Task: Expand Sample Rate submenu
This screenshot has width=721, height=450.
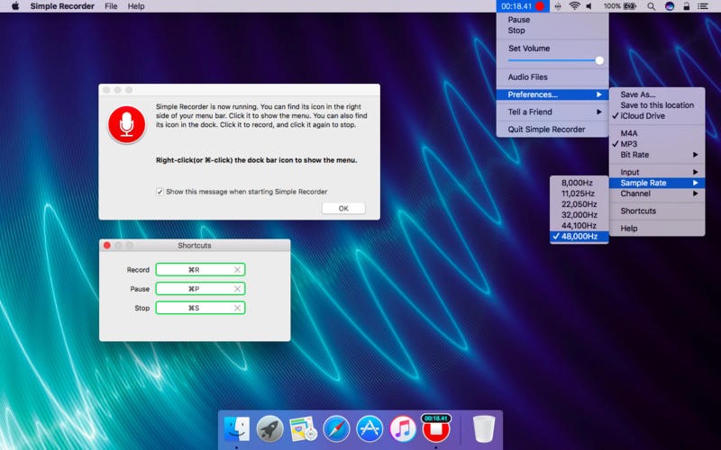Action: (657, 183)
